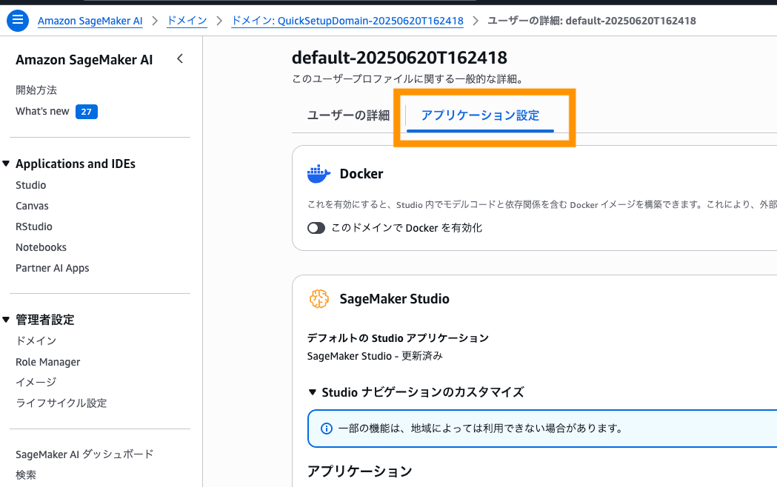Open Partner AI Apps in the sidebar

click(x=52, y=268)
